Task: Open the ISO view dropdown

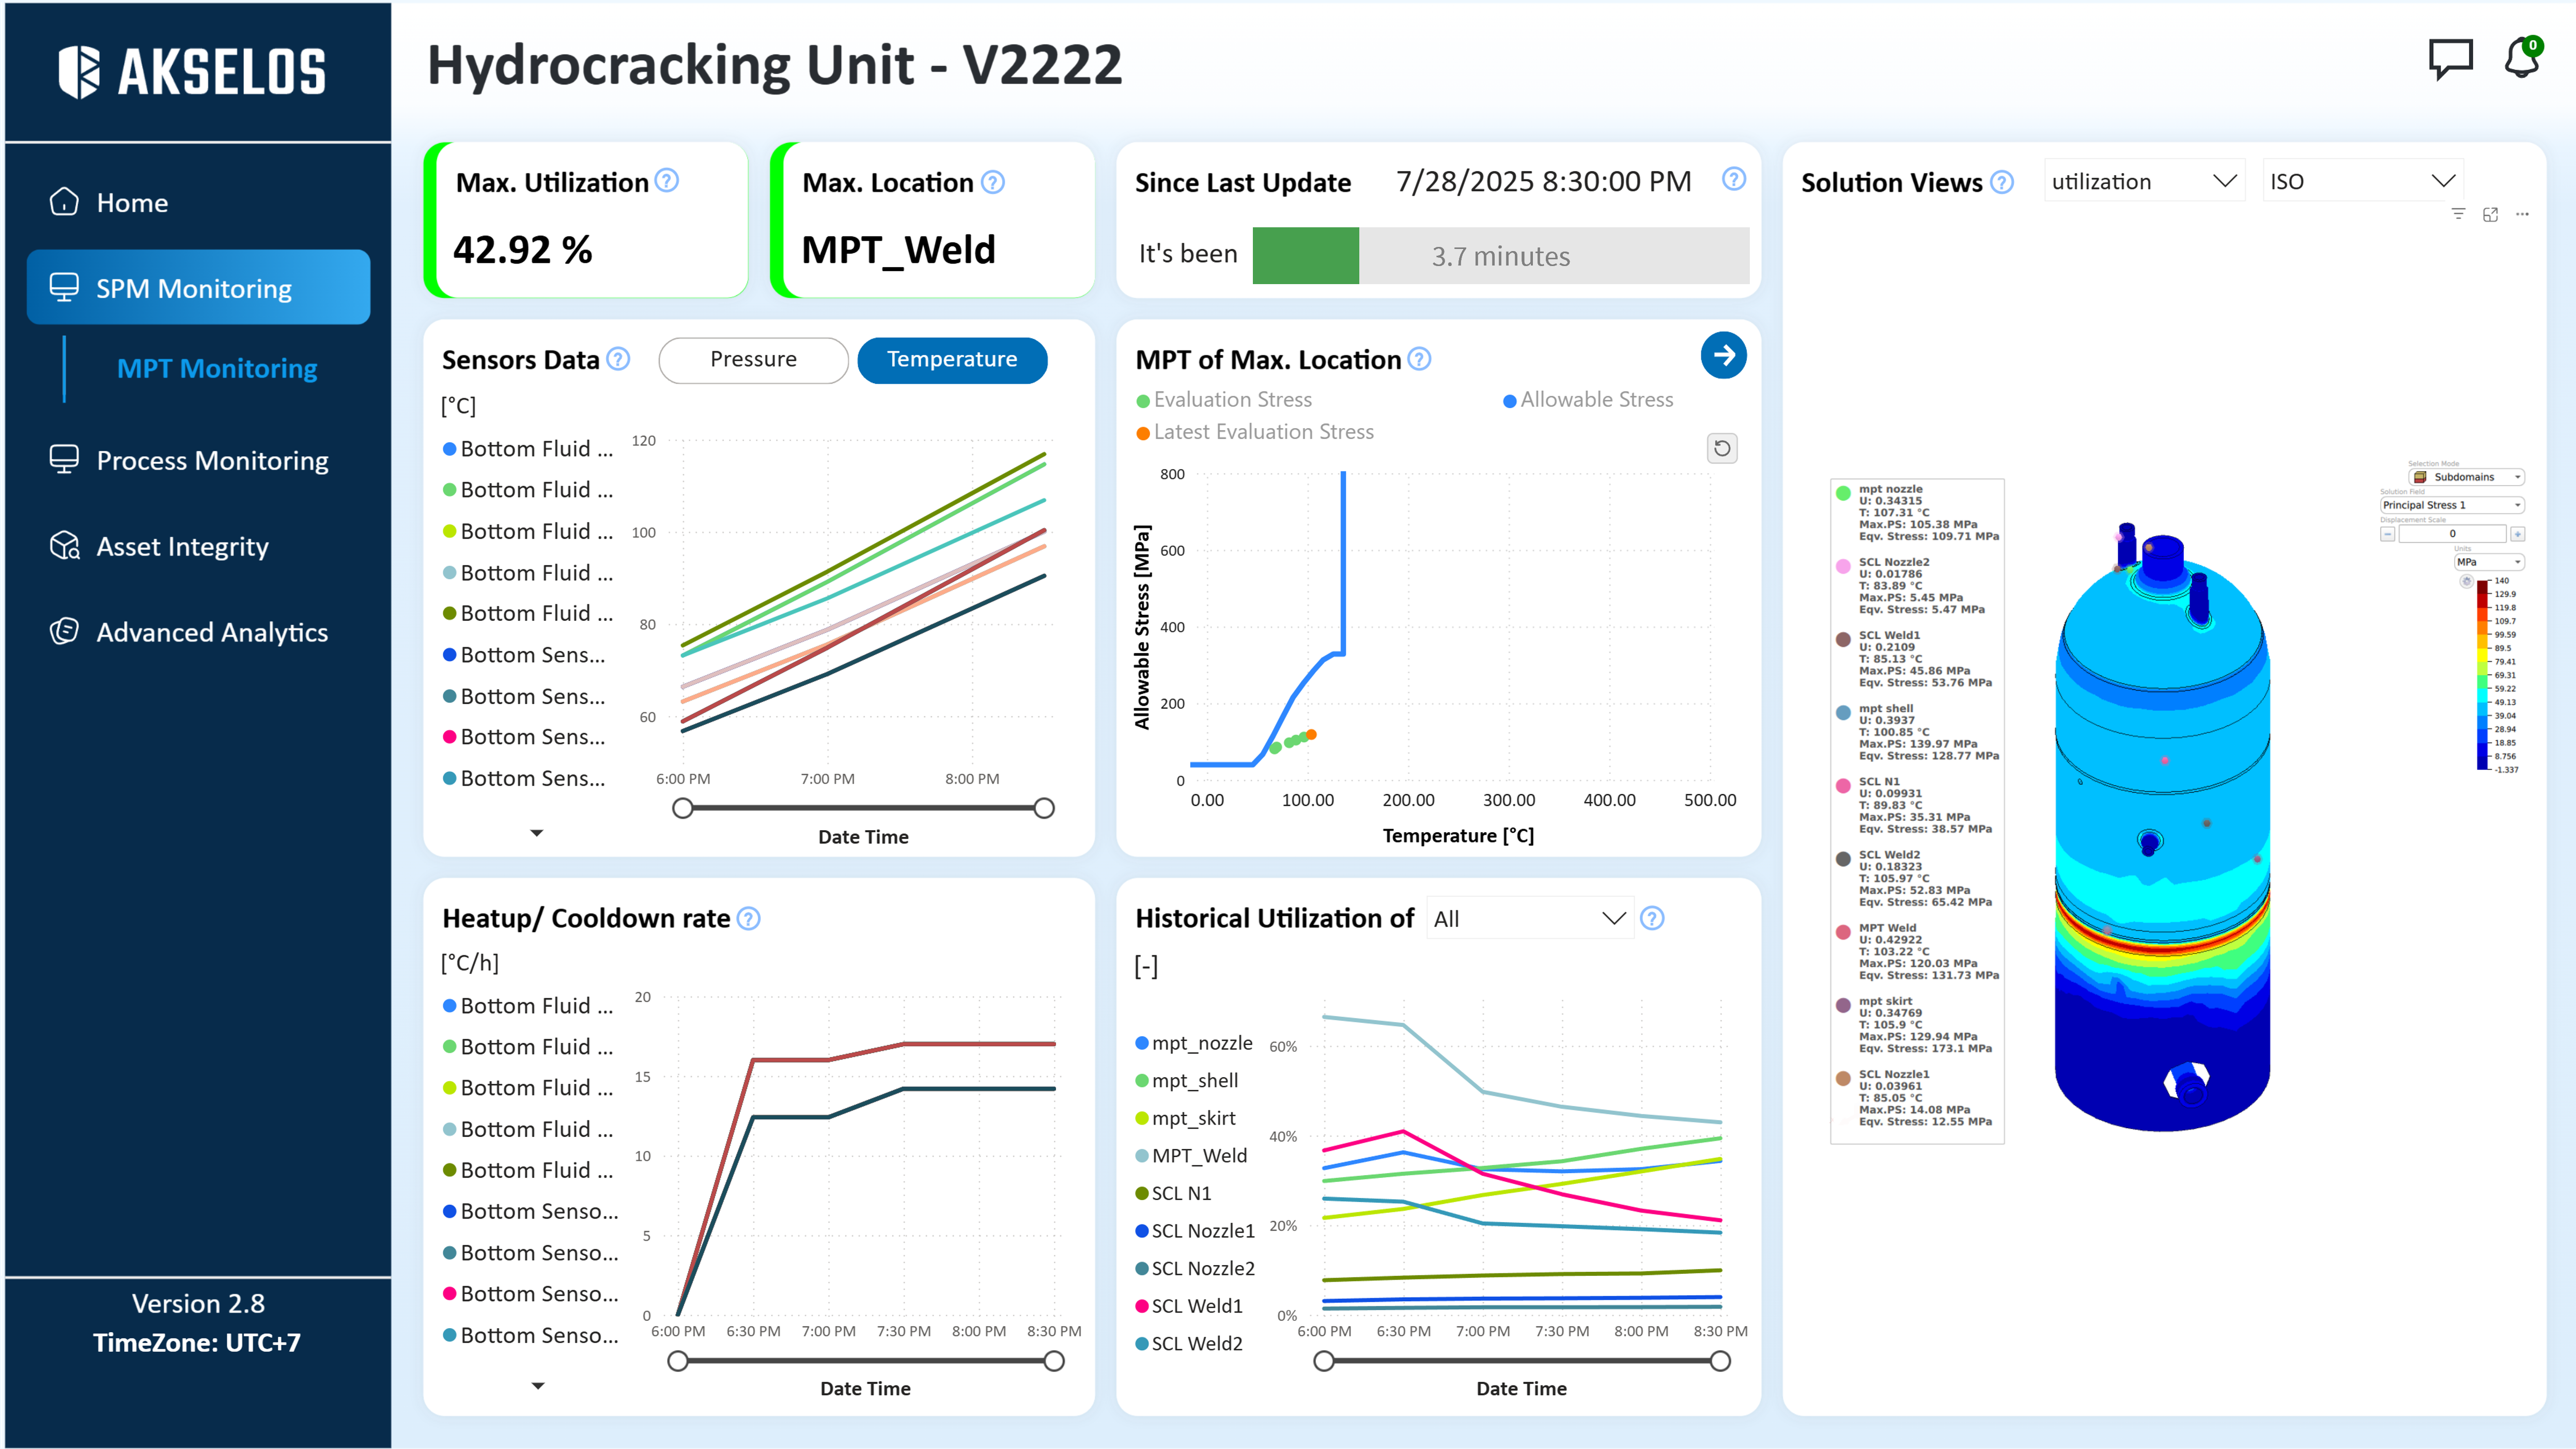Action: pyautogui.click(x=2361, y=181)
